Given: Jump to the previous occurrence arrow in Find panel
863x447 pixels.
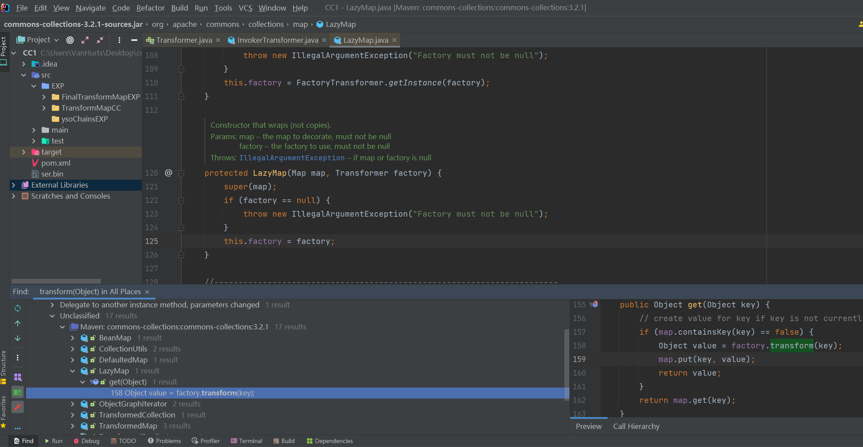Looking at the screenshot, I should point(18,324).
